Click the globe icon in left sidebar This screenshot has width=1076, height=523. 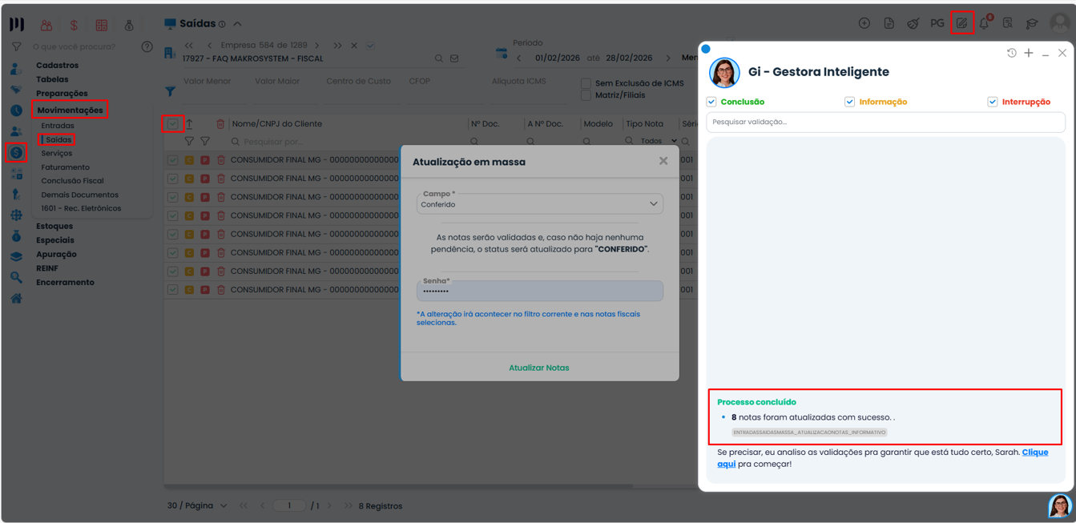point(16,215)
